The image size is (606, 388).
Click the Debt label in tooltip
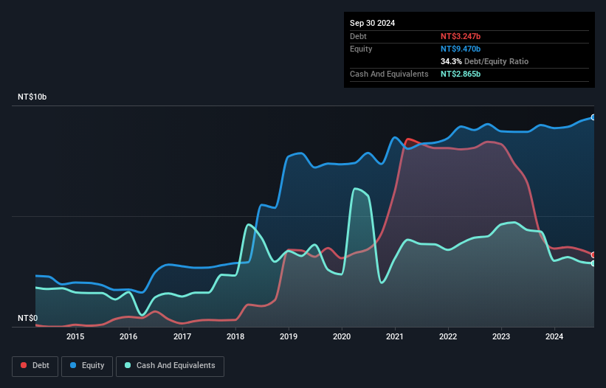click(358, 36)
